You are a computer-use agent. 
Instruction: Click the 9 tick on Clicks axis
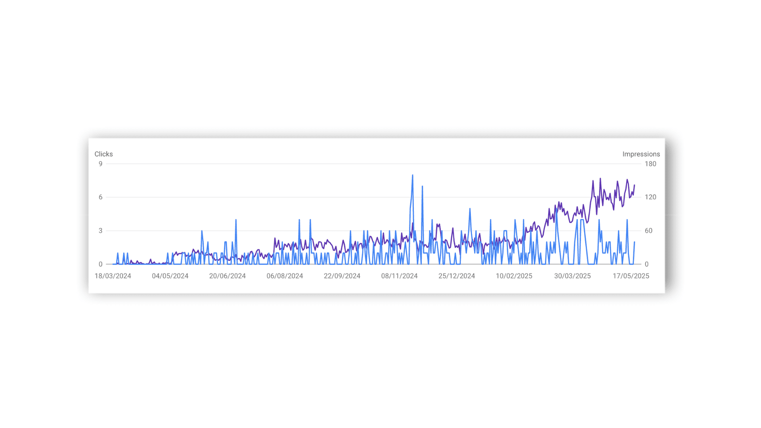(101, 164)
